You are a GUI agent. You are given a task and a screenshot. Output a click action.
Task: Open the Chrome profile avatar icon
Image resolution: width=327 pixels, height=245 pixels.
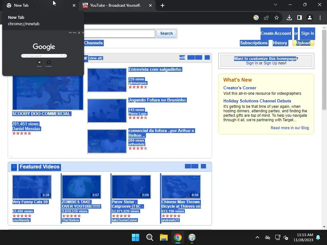click(x=310, y=18)
